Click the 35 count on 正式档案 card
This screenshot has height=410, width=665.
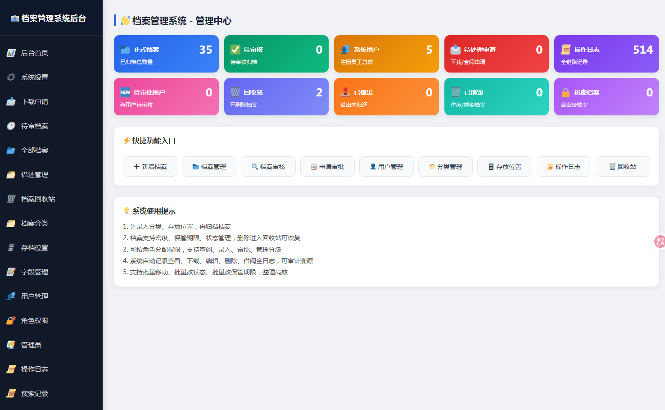point(206,50)
